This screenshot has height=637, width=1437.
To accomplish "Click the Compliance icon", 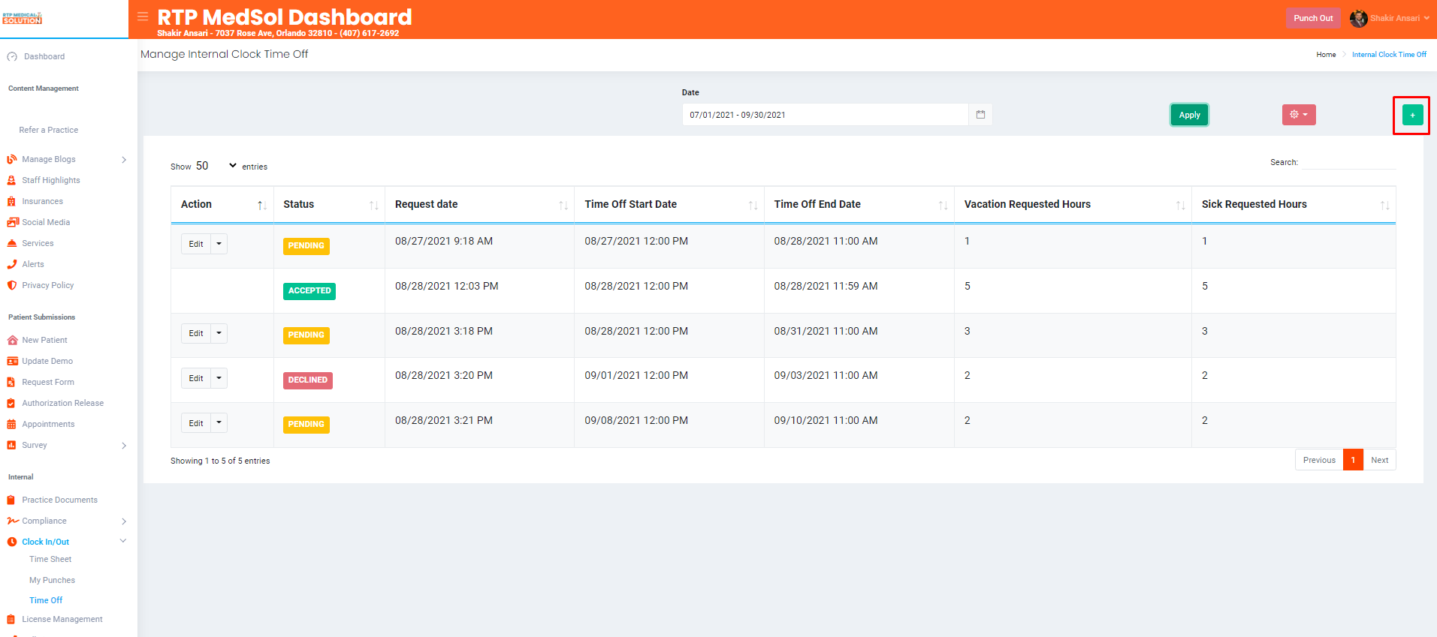I will pos(13,521).
